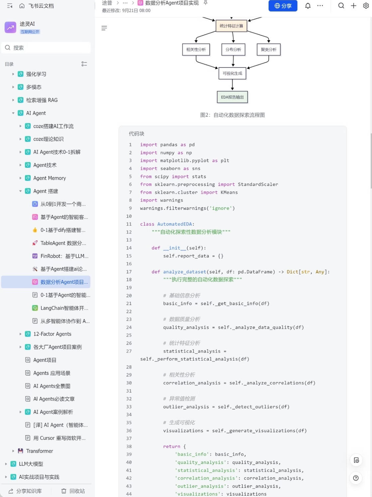
Task: Open the help question-mark icon
Action: point(356,478)
